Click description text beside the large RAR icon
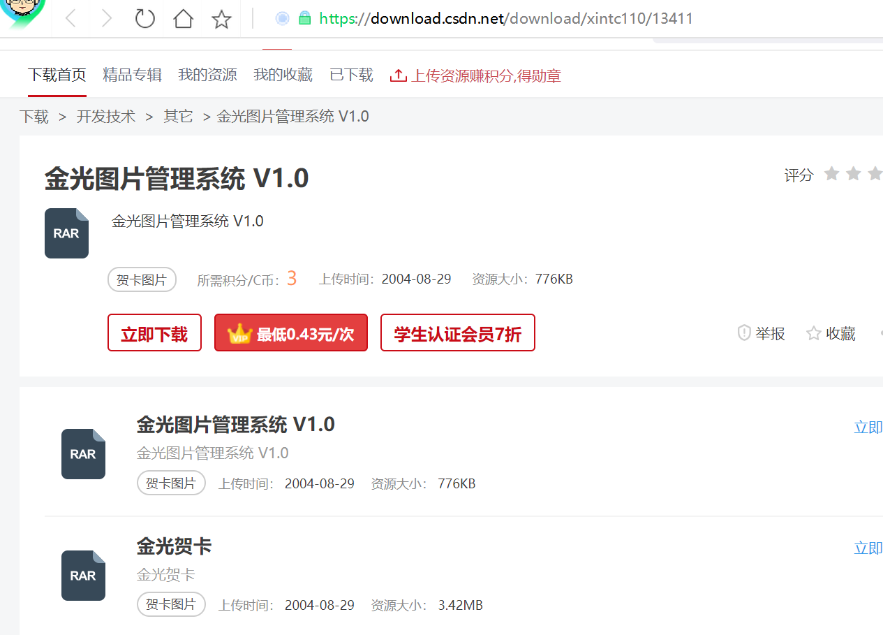Viewport: 883px width, 635px height. [x=188, y=221]
